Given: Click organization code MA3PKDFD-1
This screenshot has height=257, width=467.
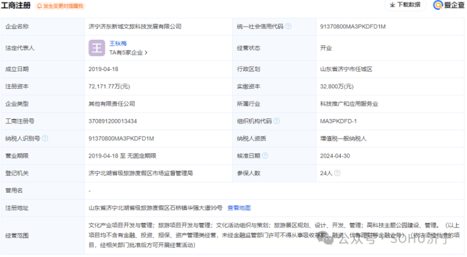Looking at the screenshot, I should 338,121.
